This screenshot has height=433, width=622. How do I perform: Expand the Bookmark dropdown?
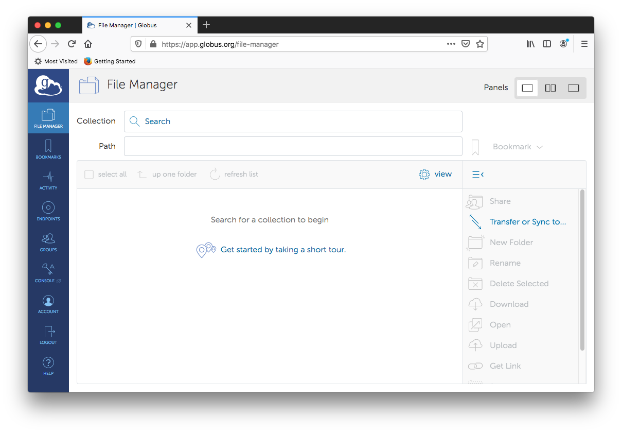(x=518, y=147)
